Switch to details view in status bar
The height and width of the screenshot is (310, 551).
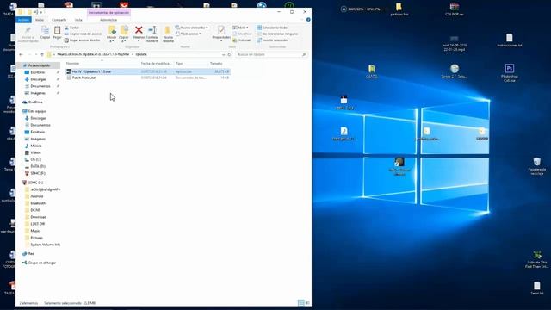300,302
